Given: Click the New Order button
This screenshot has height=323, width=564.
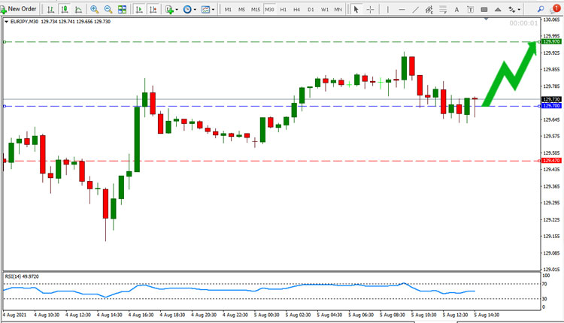Looking at the screenshot, I should coord(18,9).
